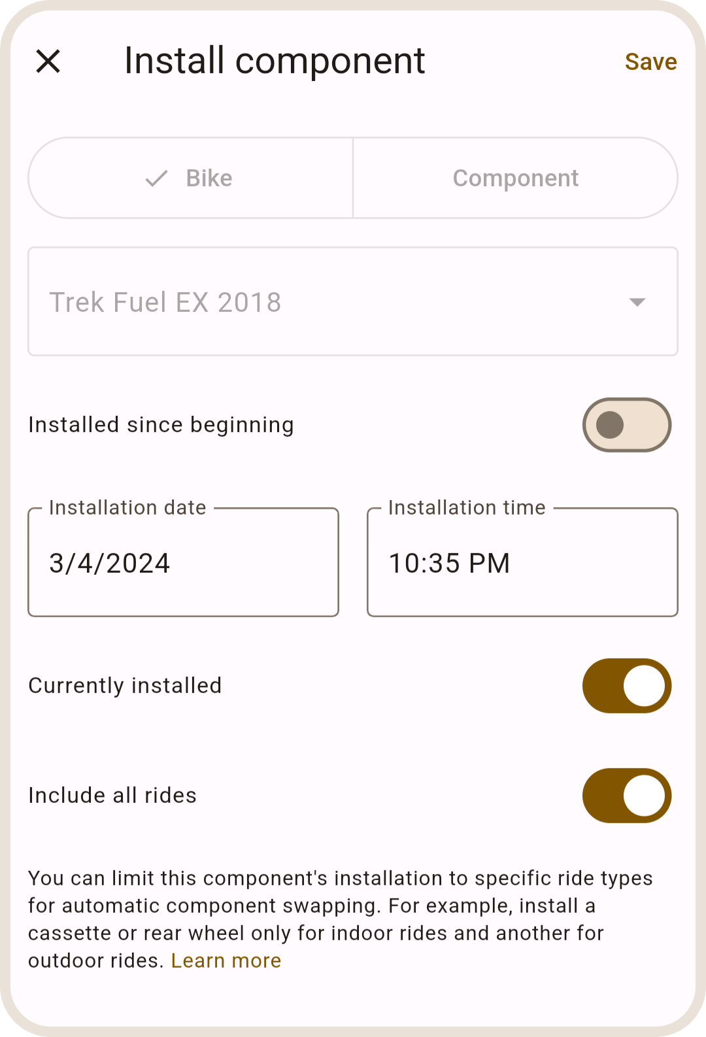Close the Install component dialog
The width and height of the screenshot is (706, 1037).
tap(48, 61)
